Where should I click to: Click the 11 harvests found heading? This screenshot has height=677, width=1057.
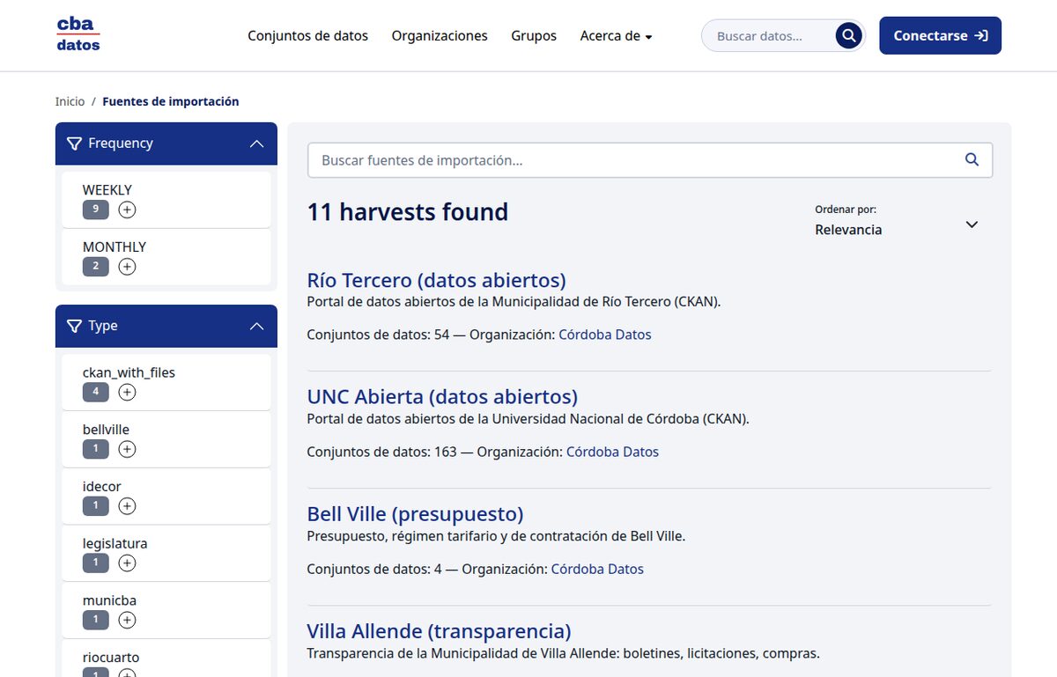(408, 212)
